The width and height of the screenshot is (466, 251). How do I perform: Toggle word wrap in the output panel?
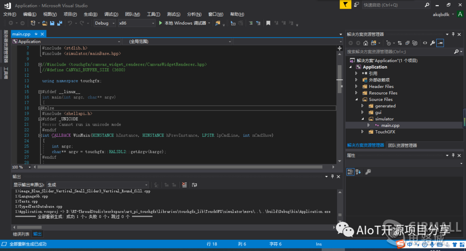click(x=194, y=185)
